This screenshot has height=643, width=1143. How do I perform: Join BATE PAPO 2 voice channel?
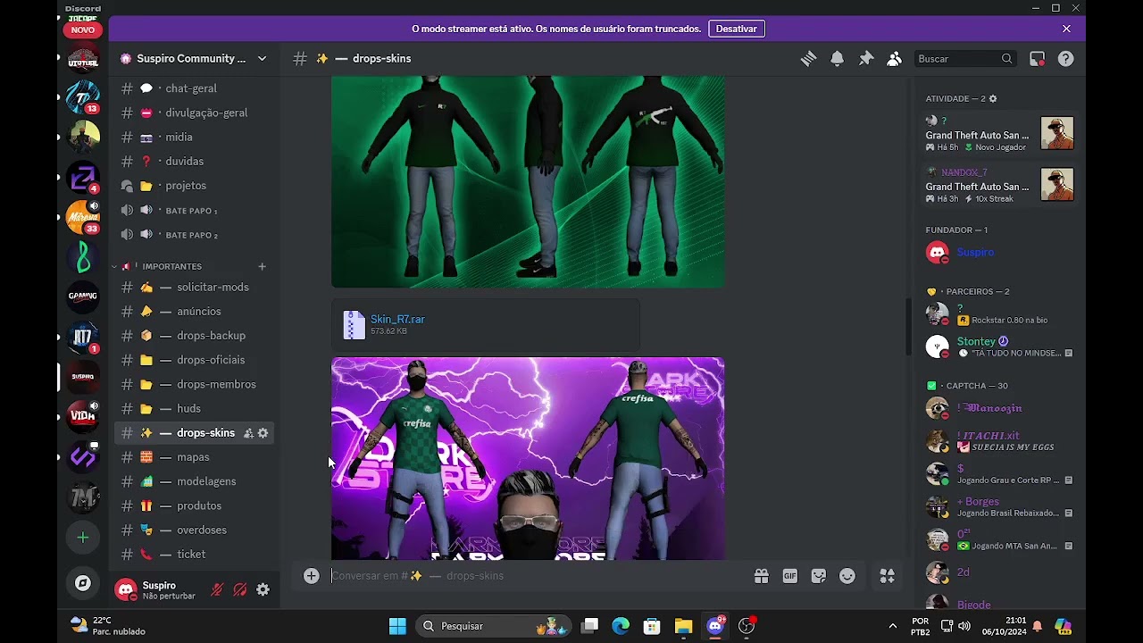[195, 234]
